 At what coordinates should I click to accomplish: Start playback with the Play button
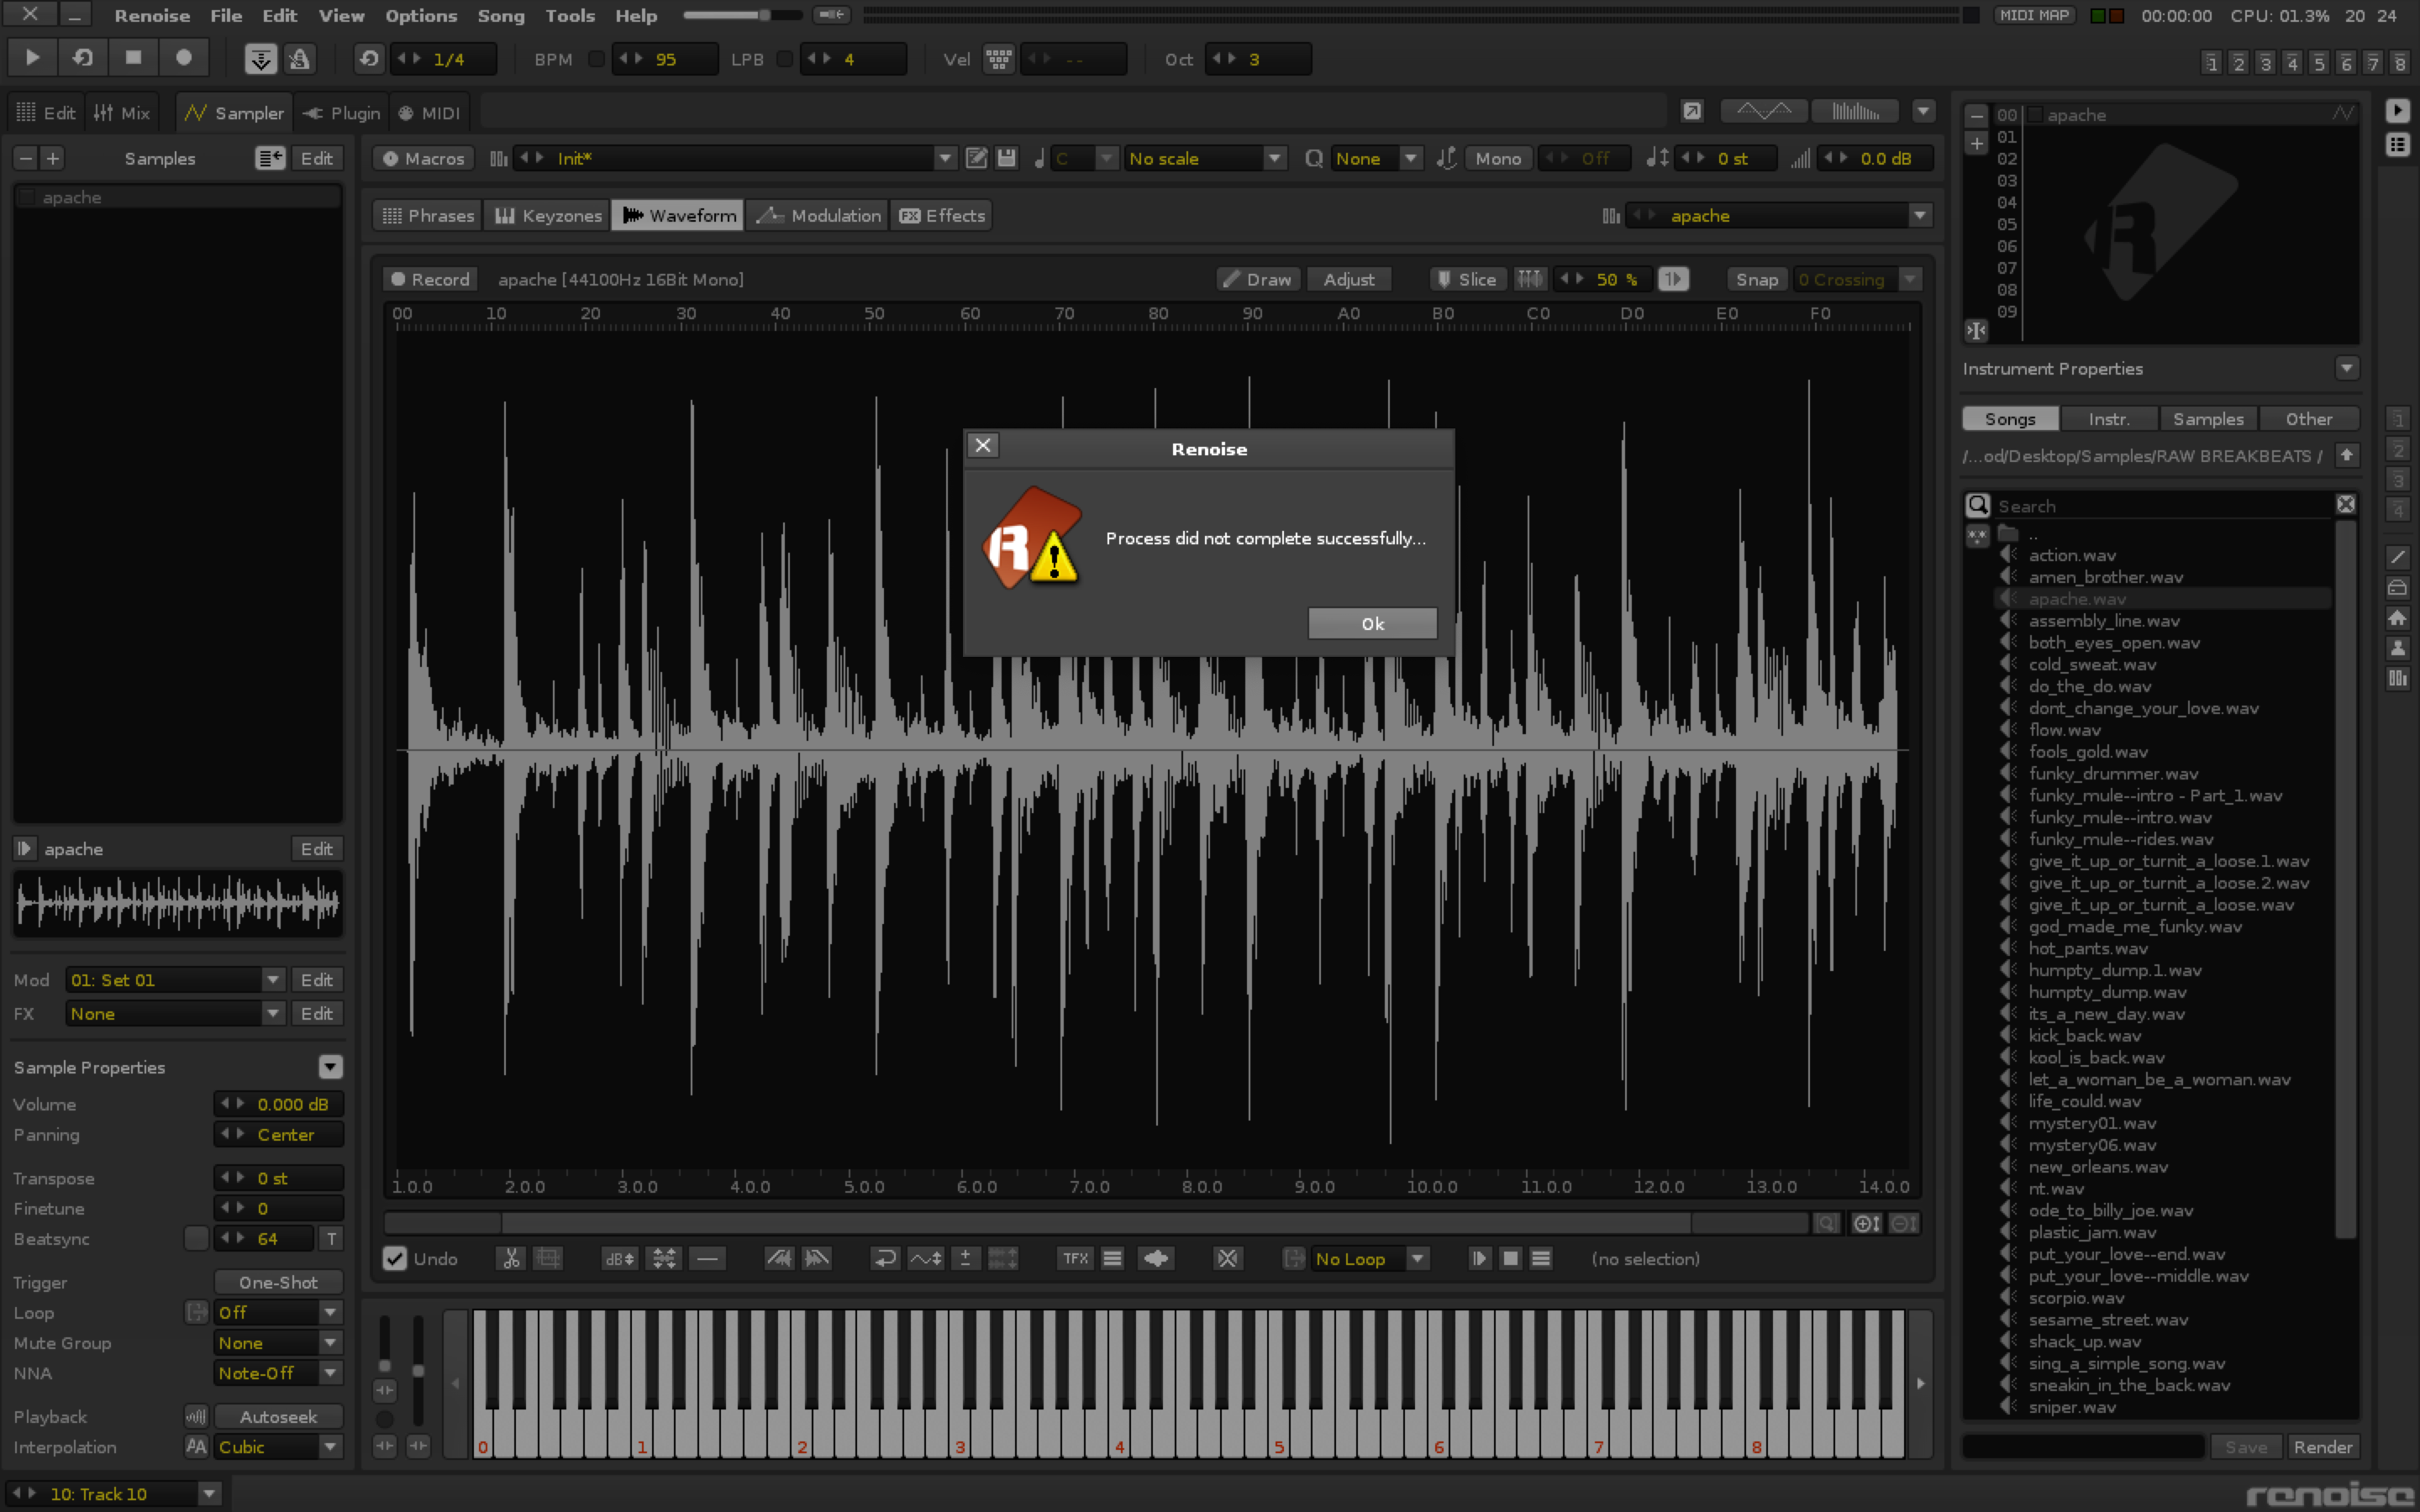pos(32,58)
